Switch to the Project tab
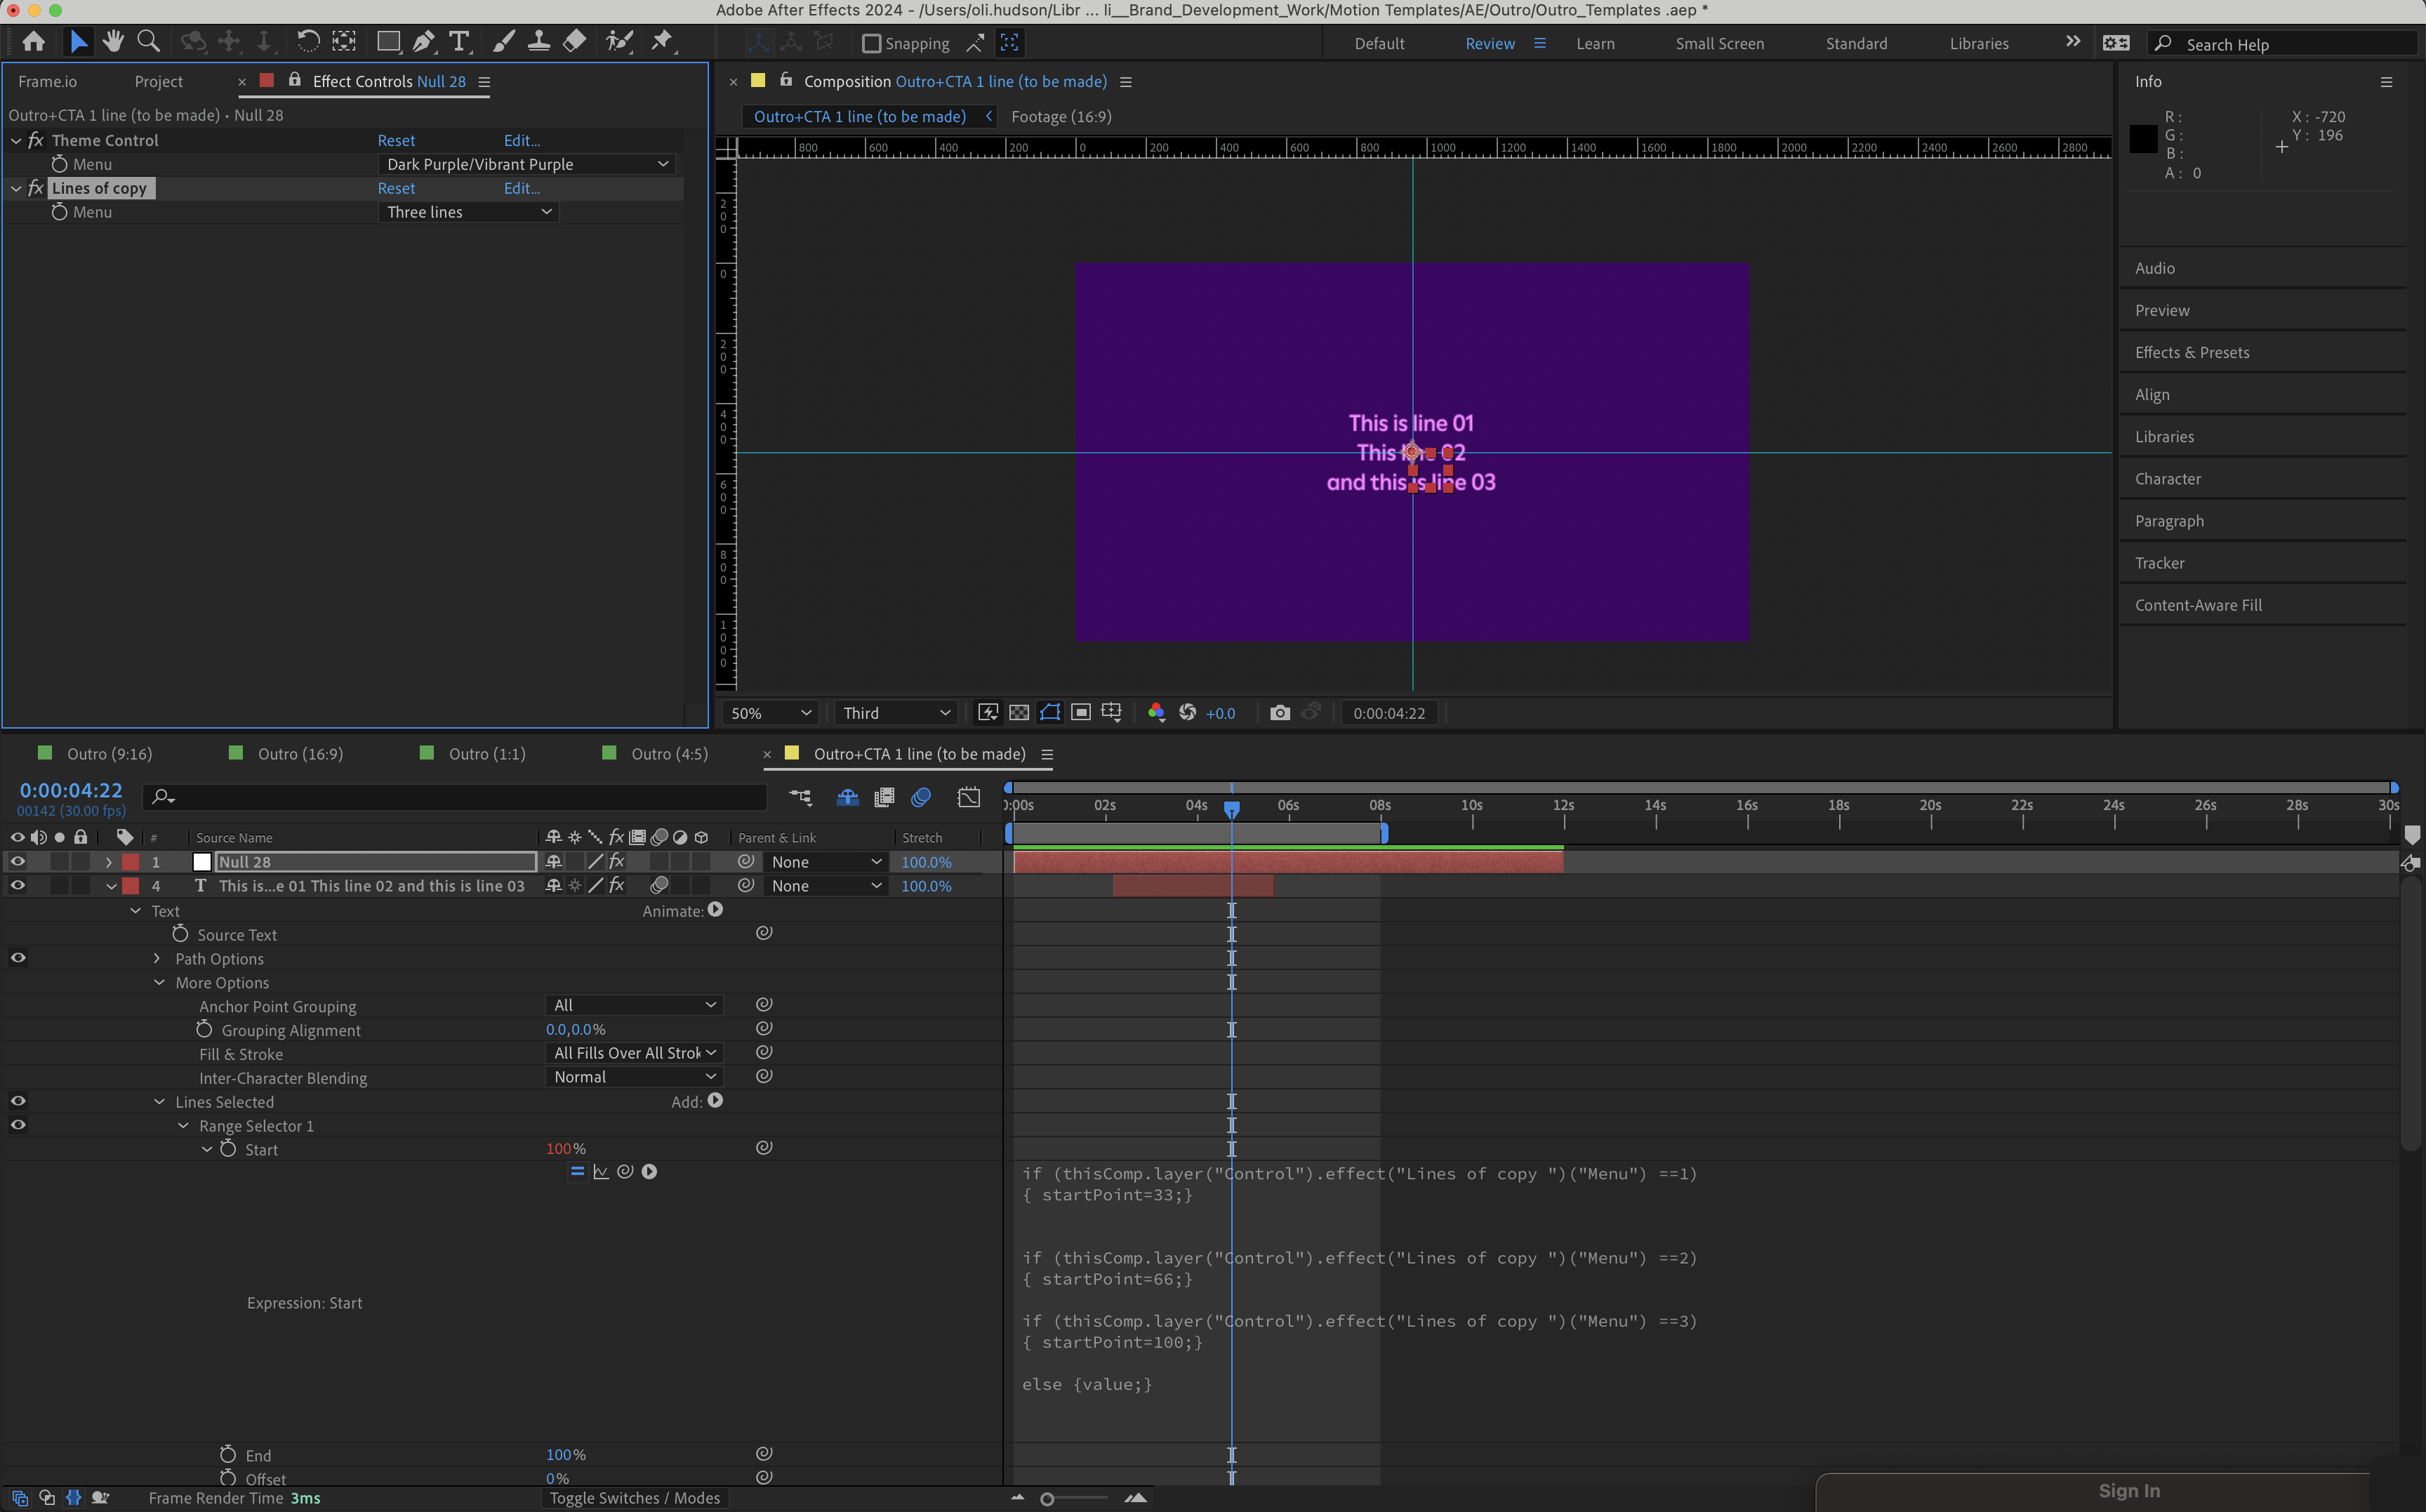Screen dimensions: 2426x1512 click(x=159, y=81)
